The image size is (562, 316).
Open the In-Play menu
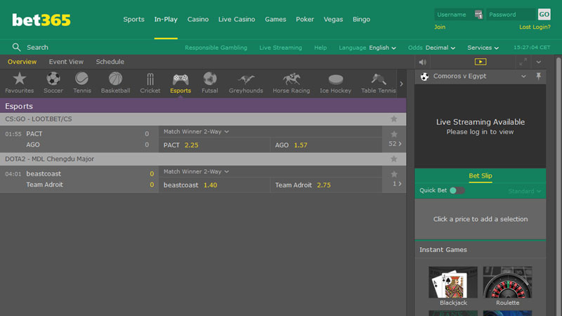(166, 20)
